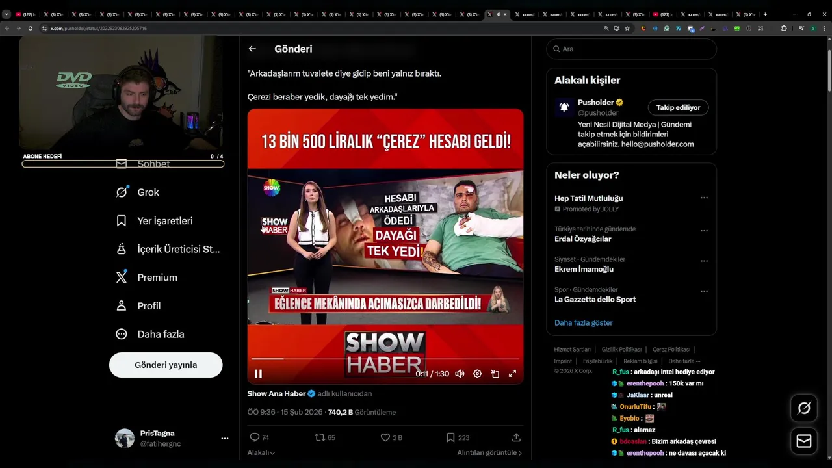Screen dimensions: 832x468
Task: Click the Gönderi yayınla button
Action: pyautogui.click(x=166, y=365)
